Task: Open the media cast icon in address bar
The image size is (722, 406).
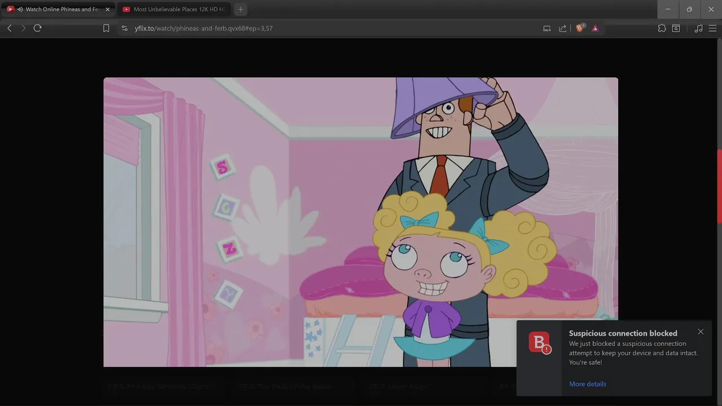Action: 547,28
